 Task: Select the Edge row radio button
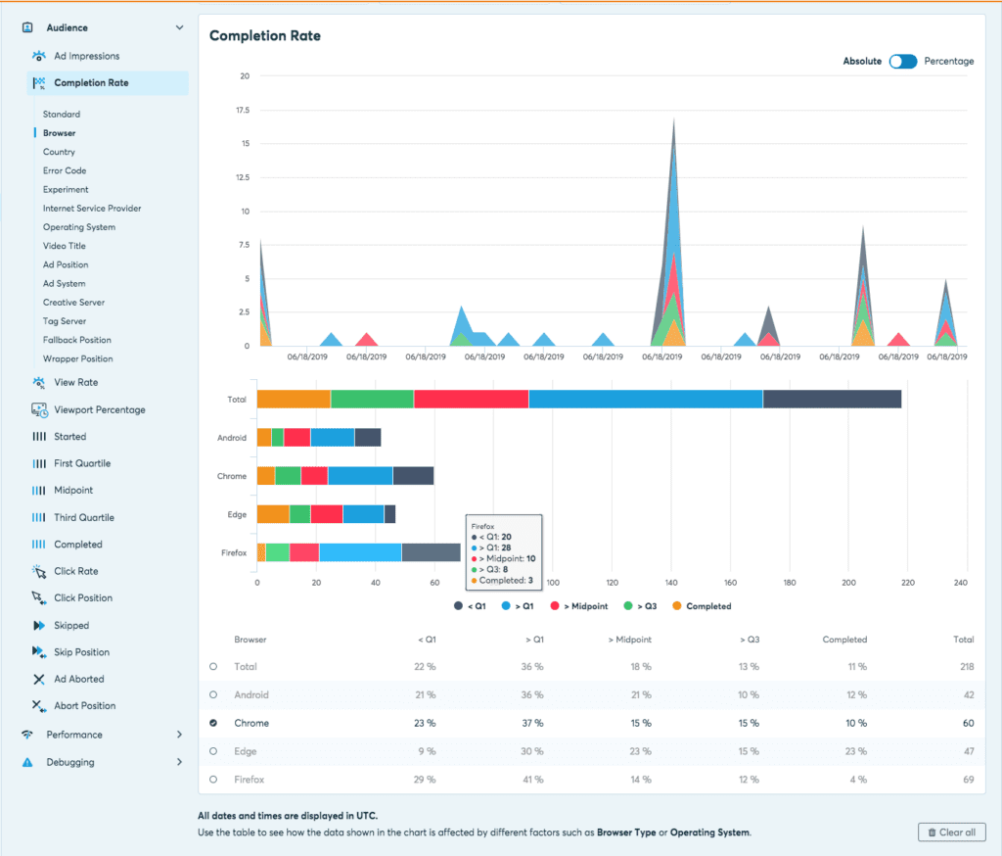213,751
